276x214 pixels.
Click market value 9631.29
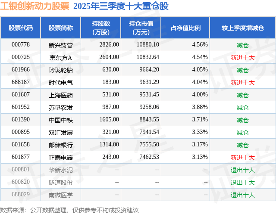[x=149, y=82]
